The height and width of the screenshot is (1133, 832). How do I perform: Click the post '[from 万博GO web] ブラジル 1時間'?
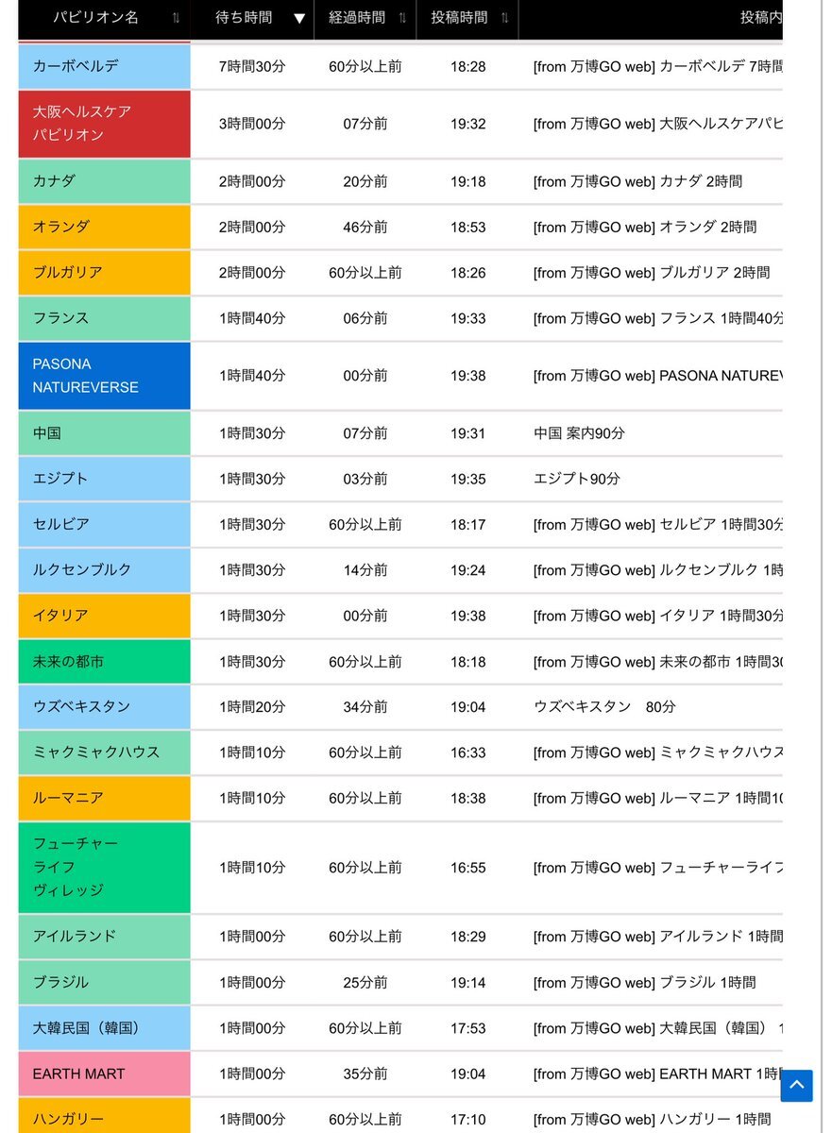click(x=645, y=983)
